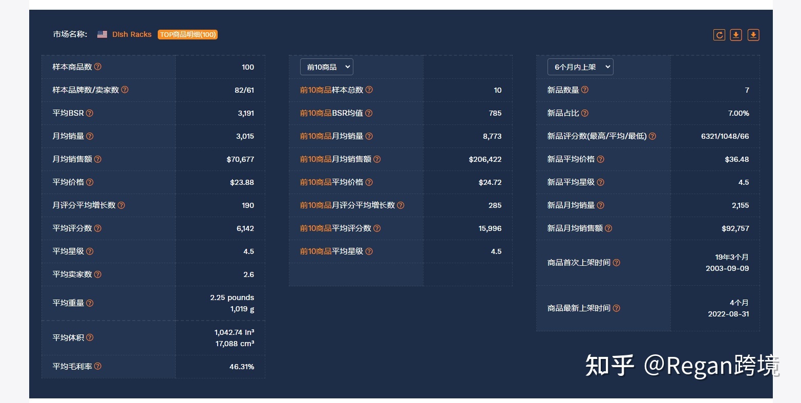This screenshot has width=801, height=403.
Task: Click help icon beside 平均重量
Action: coord(90,303)
